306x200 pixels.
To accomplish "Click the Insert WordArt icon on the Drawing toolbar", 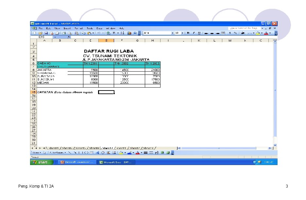I will pos(97,153).
